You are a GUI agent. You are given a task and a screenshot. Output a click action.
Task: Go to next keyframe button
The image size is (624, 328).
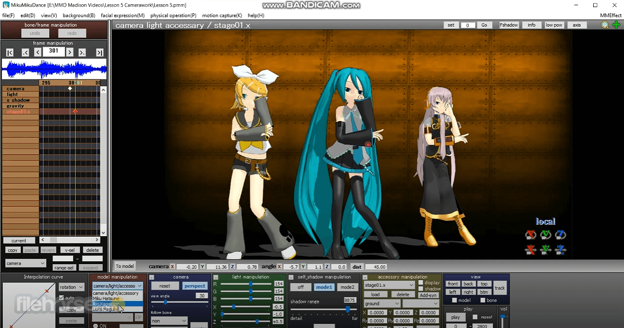(x=82, y=53)
